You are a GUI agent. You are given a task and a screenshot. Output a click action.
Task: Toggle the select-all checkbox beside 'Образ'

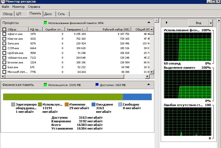4,29
